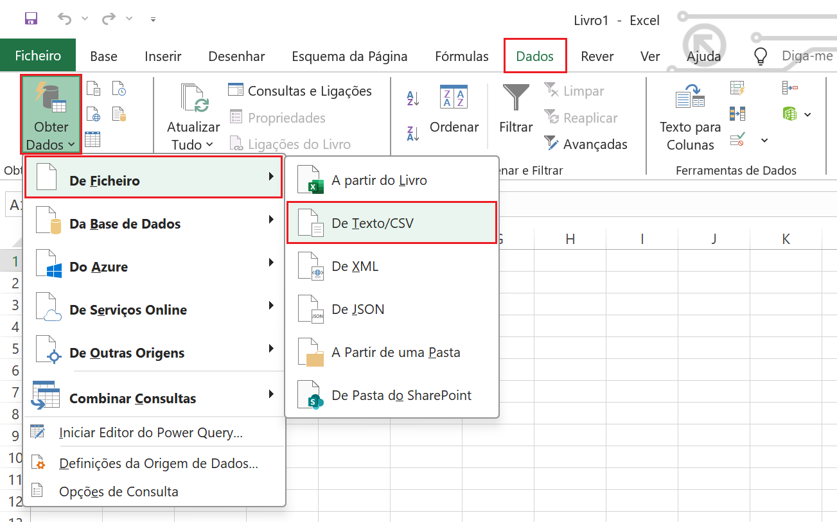
Task: Open the Ficheiro tab
Action: (38, 56)
